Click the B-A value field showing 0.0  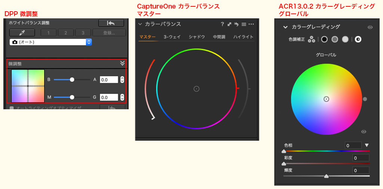point(109,79)
